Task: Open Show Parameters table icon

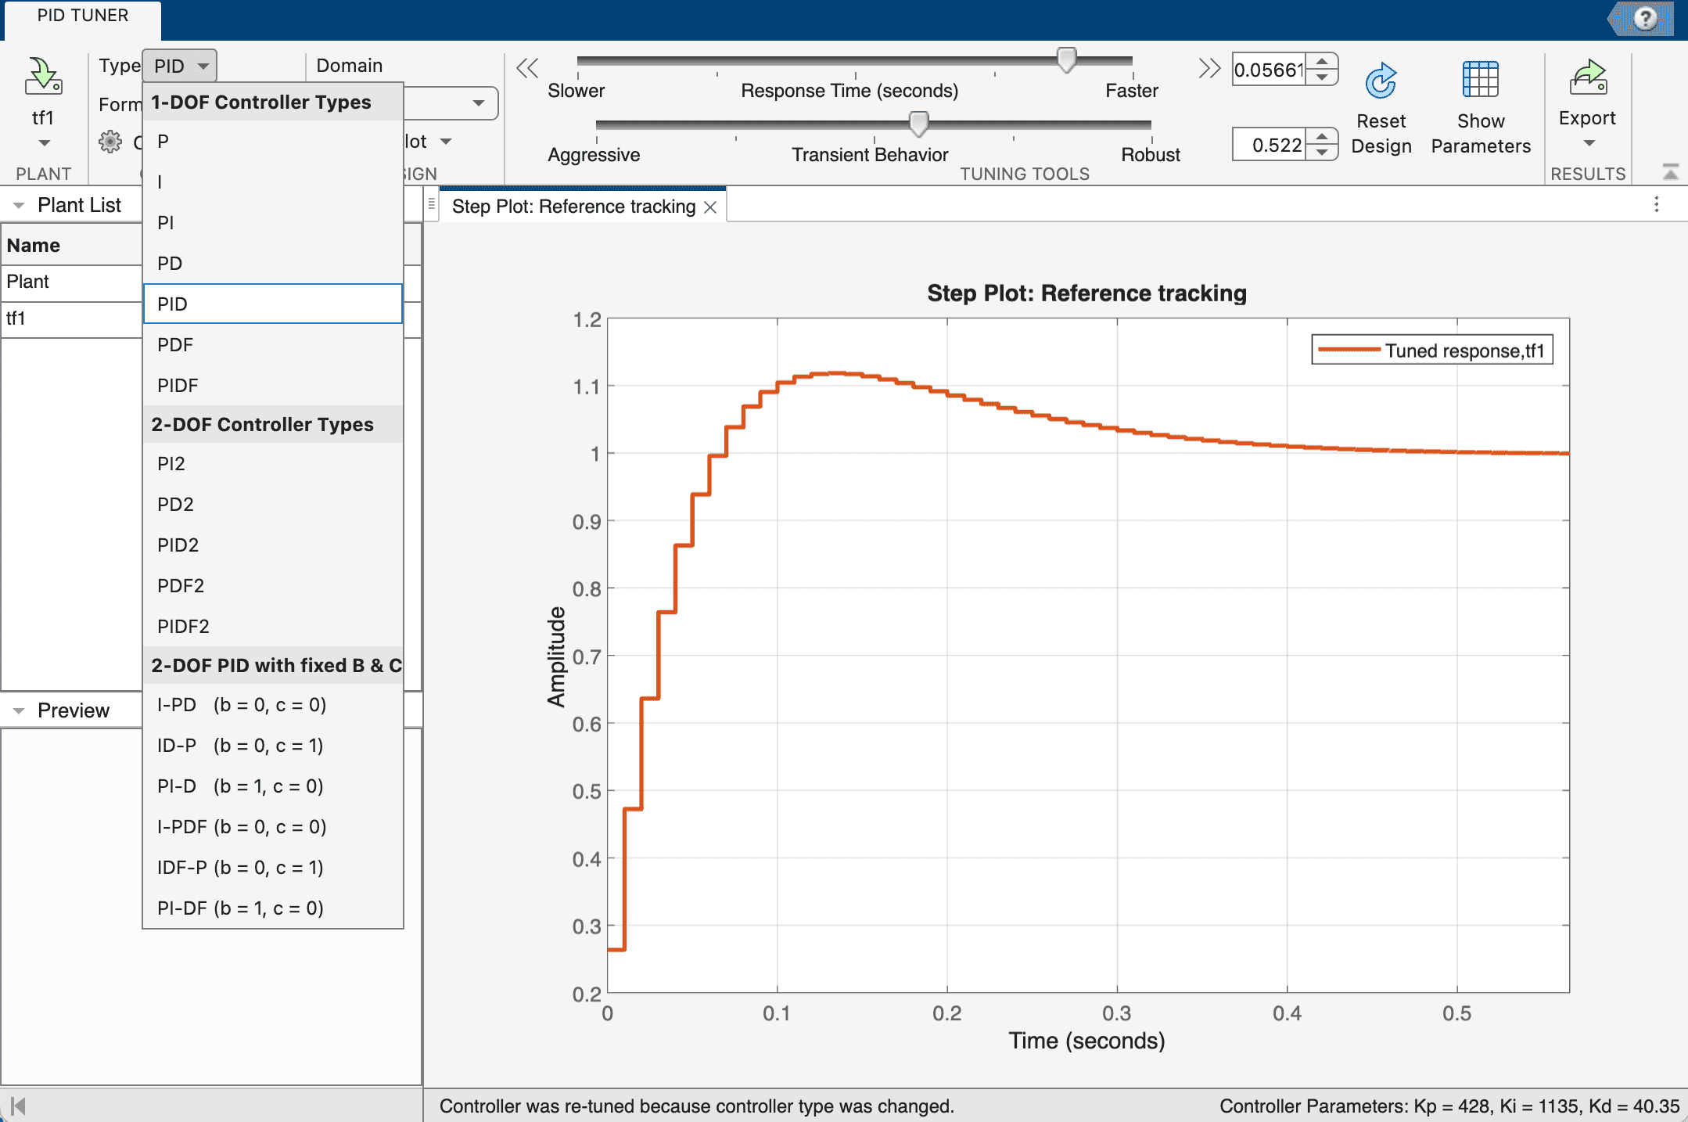Action: [1480, 79]
